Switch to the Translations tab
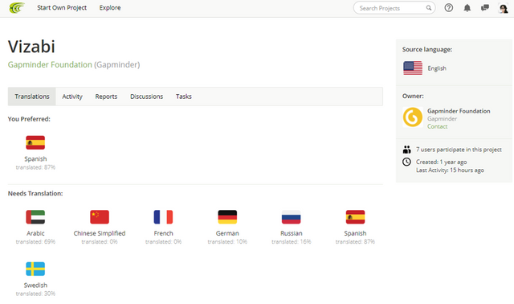 coord(32,97)
